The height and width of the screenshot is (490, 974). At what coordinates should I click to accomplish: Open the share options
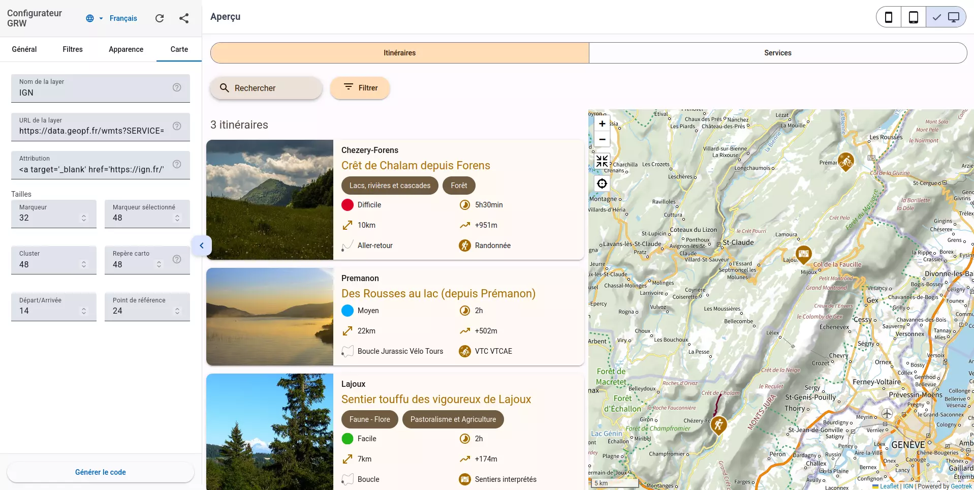(183, 18)
